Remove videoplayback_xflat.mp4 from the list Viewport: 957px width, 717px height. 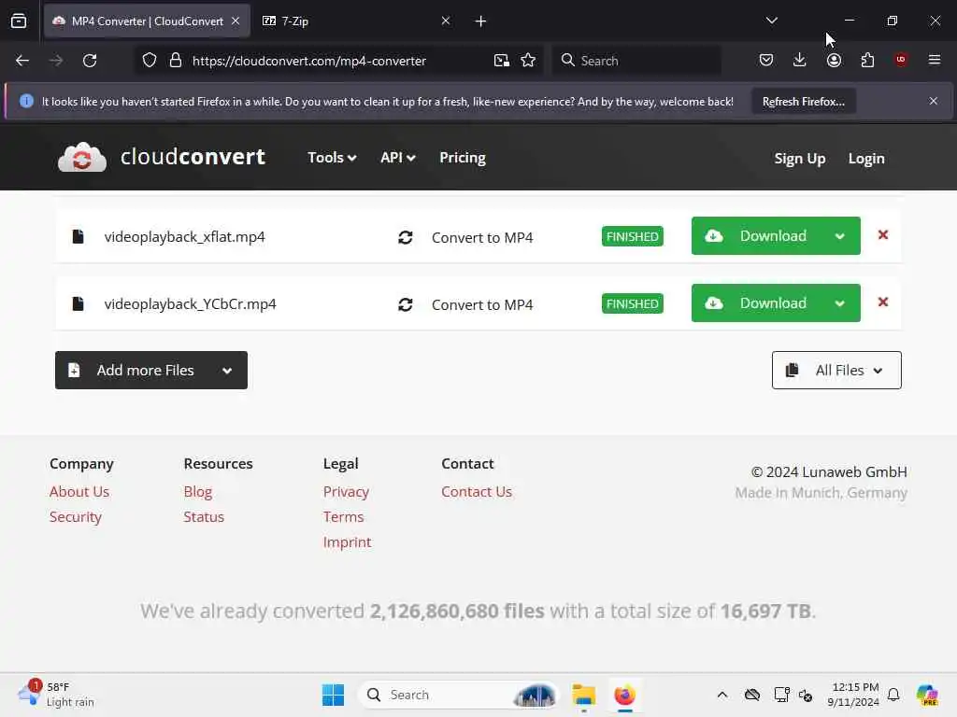click(x=882, y=234)
